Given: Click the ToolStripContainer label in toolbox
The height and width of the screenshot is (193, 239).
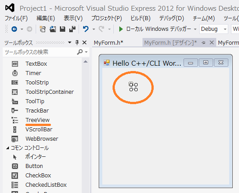Looking at the screenshot, I should point(50,92).
